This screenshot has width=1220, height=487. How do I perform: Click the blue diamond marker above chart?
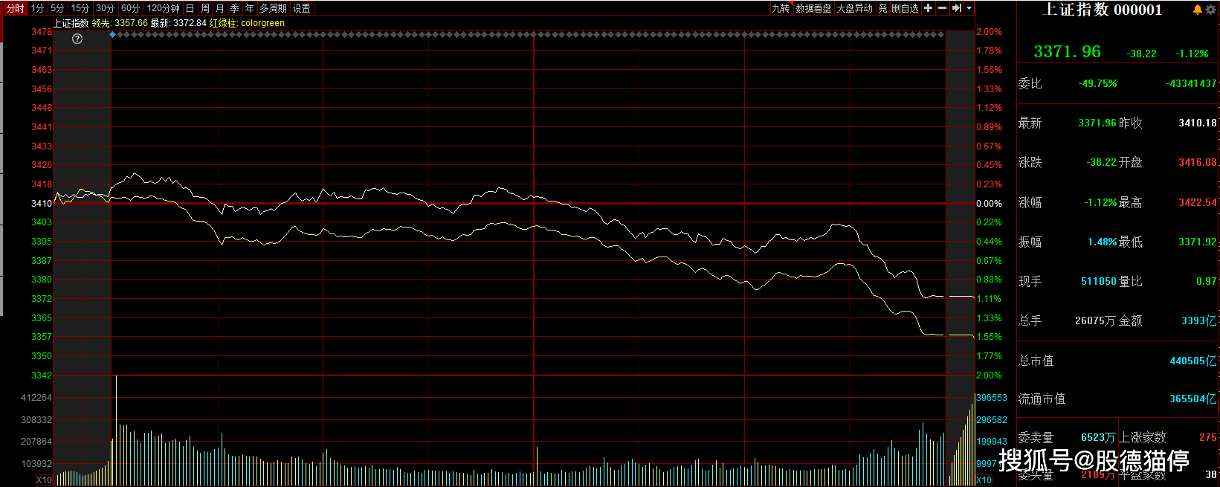(x=112, y=34)
